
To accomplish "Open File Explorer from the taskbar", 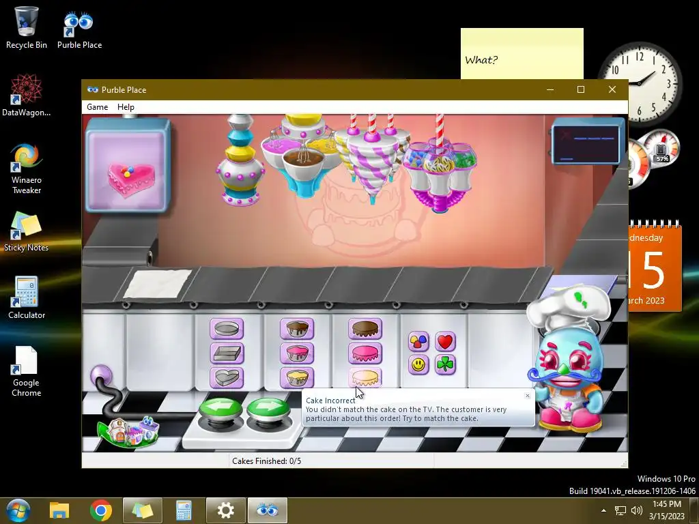I will 59,510.
